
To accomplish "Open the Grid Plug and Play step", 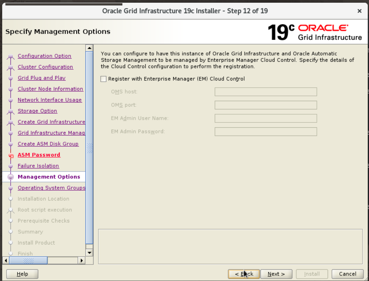I will pos(42,78).
